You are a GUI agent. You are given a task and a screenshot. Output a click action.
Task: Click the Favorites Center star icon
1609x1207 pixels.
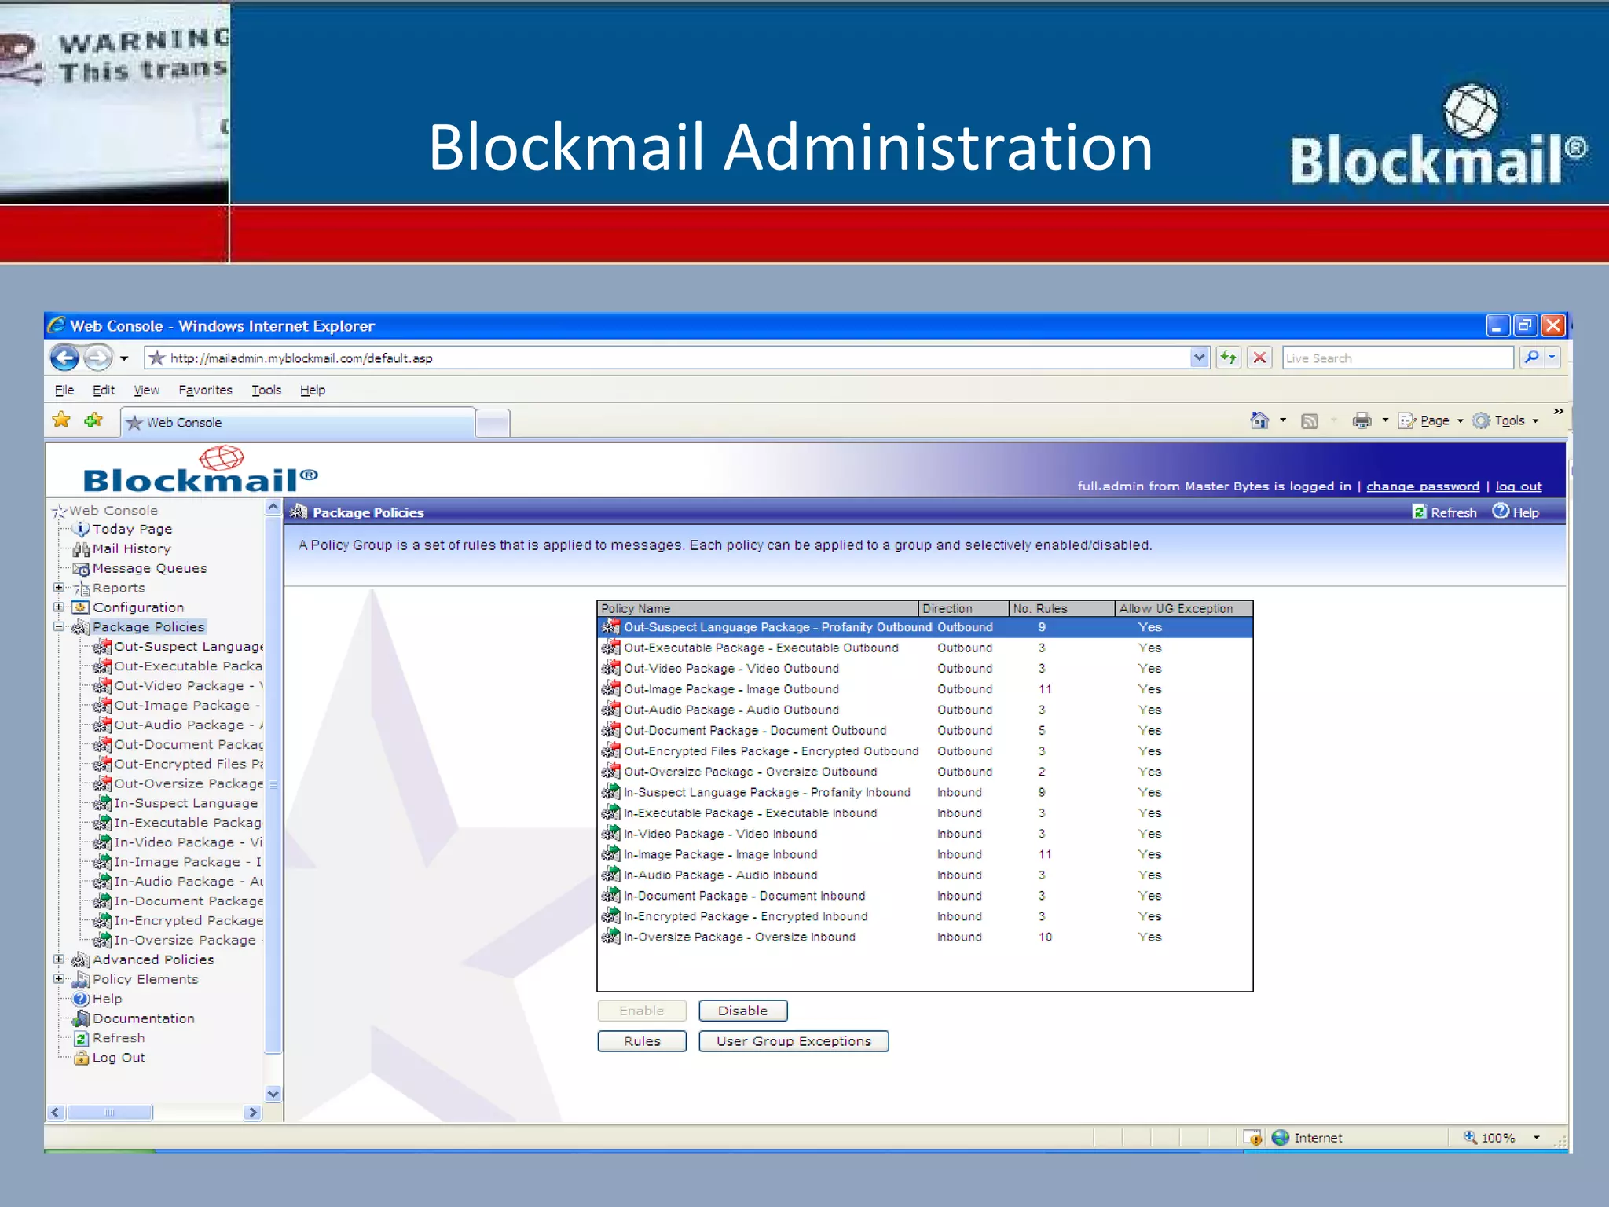61,420
